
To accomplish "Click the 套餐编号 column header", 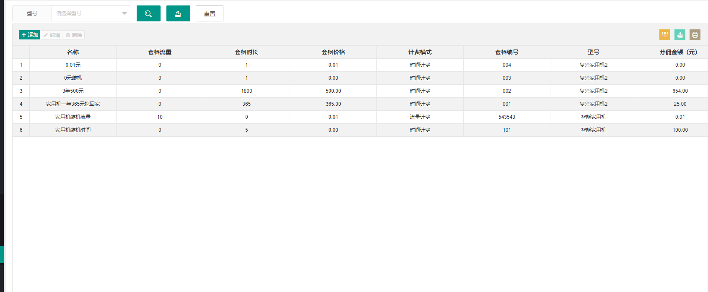I will (507, 52).
